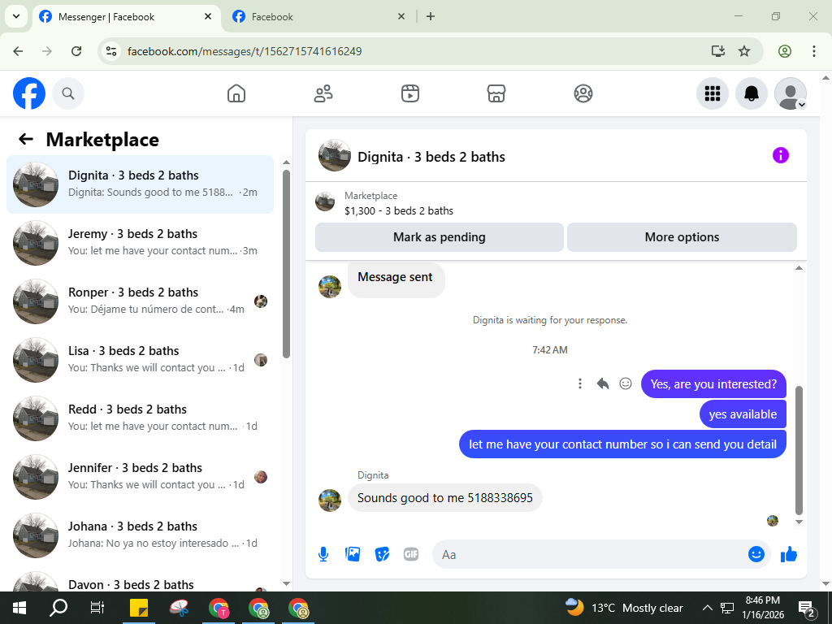Attach a photo file icon
832x624 pixels.
click(x=353, y=554)
